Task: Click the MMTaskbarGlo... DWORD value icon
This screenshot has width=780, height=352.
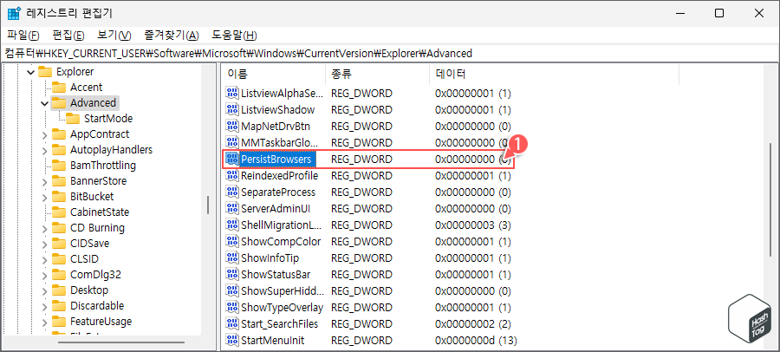Action: coord(232,142)
